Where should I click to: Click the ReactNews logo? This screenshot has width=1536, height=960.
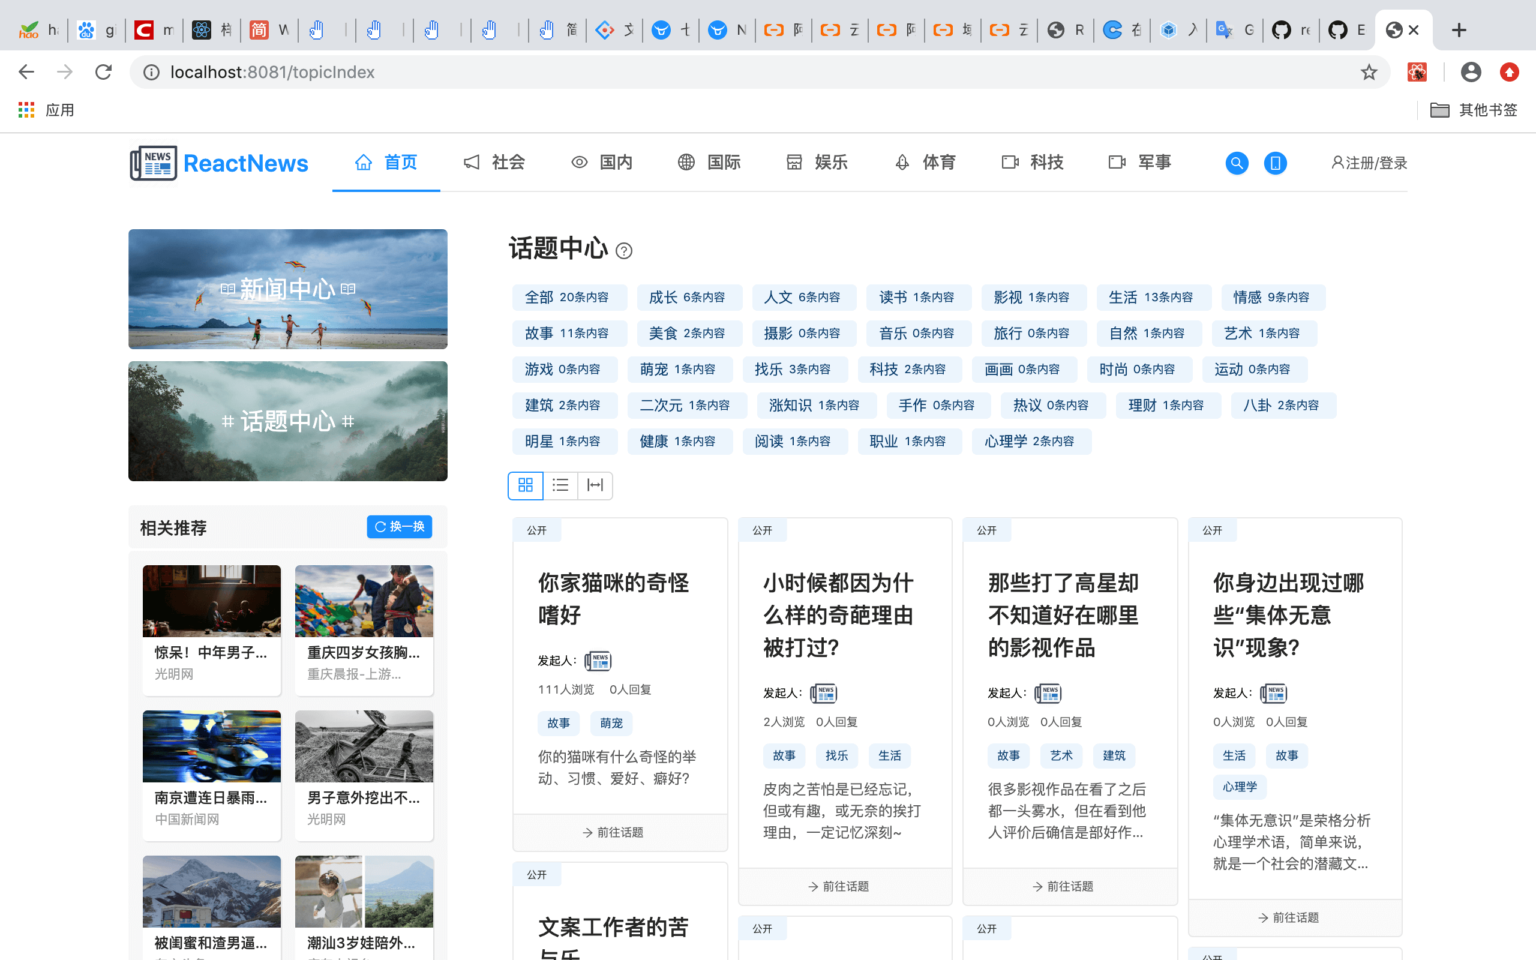pos(219,163)
